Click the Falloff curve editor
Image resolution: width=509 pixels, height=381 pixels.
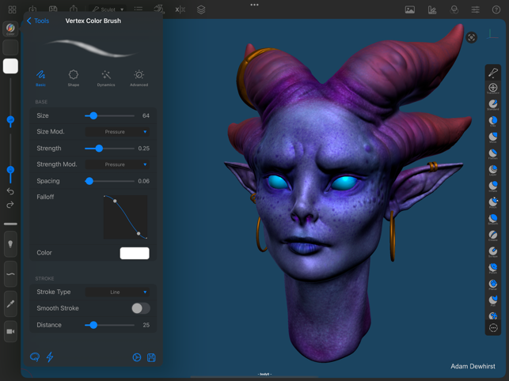125,217
